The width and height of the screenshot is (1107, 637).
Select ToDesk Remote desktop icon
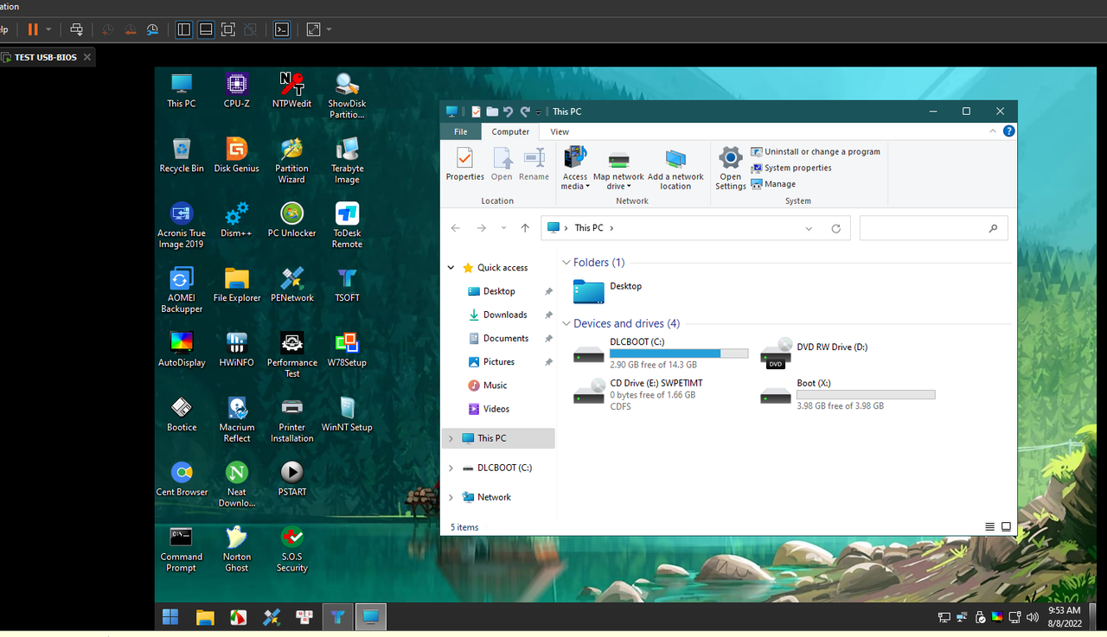coord(347,225)
